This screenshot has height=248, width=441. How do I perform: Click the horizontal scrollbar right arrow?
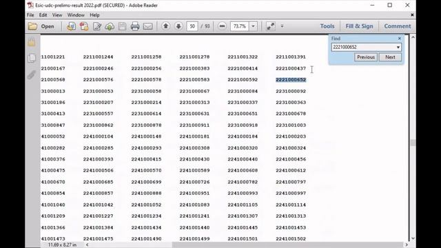[406, 245]
